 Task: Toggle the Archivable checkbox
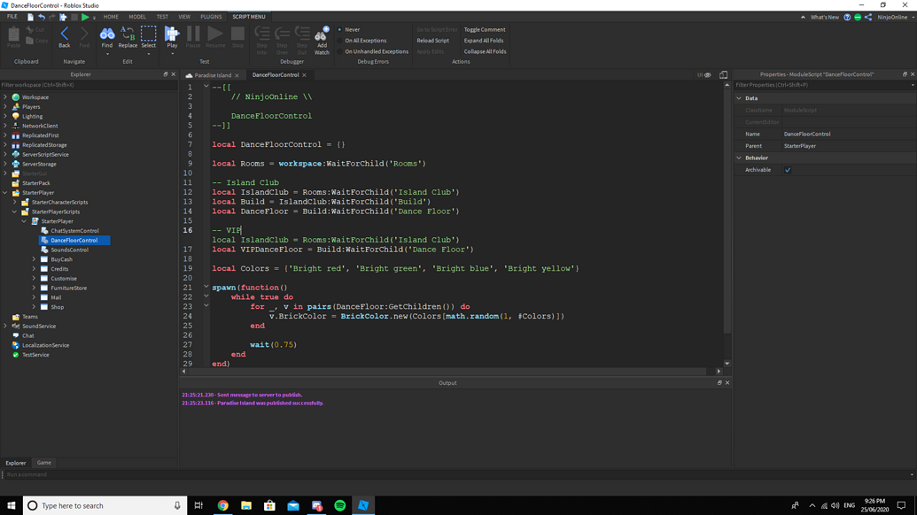[x=788, y=170]
